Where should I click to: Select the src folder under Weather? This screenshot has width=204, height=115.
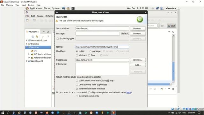point(34,51)
